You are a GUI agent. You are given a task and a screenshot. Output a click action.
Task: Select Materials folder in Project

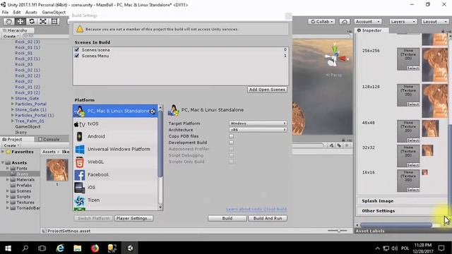click(25, 180)
